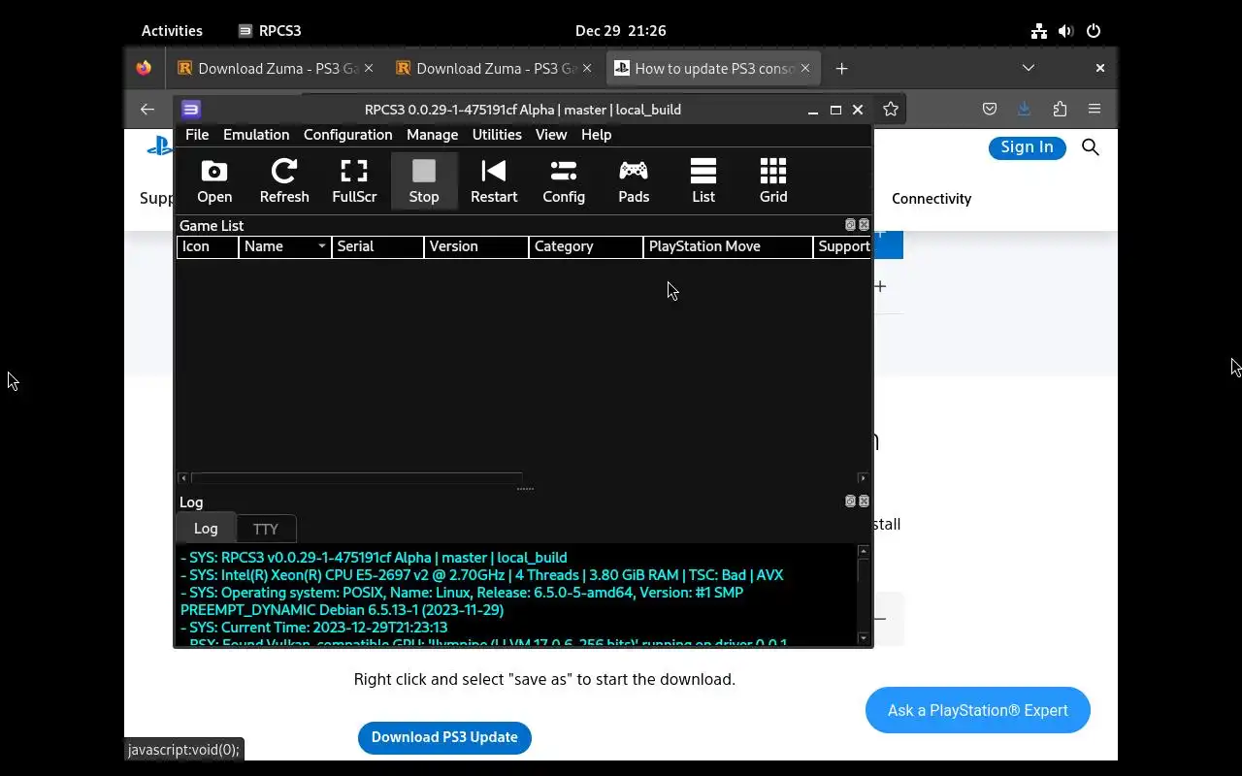The width and height of the screenshot is (1242, 776).
Task: Close the Game List dock panel
Action: (x=864, y=225)
